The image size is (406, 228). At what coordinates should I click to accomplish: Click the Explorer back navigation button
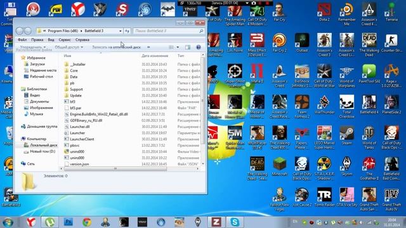20,31
